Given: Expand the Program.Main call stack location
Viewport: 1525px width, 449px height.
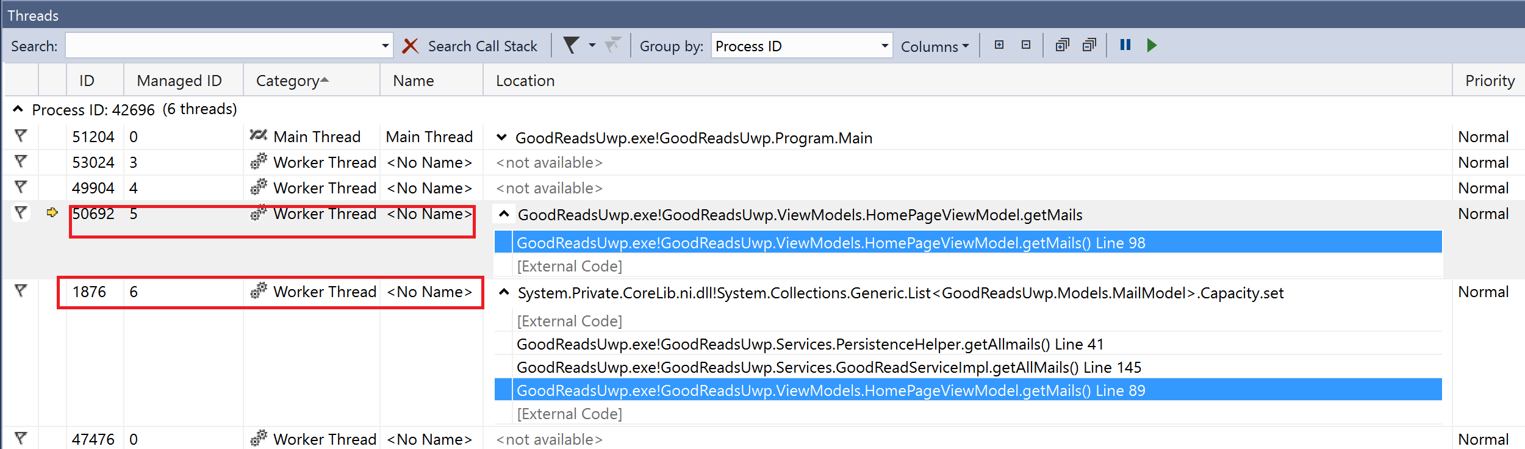Looking at the screenshot, I should pos(501,137).
